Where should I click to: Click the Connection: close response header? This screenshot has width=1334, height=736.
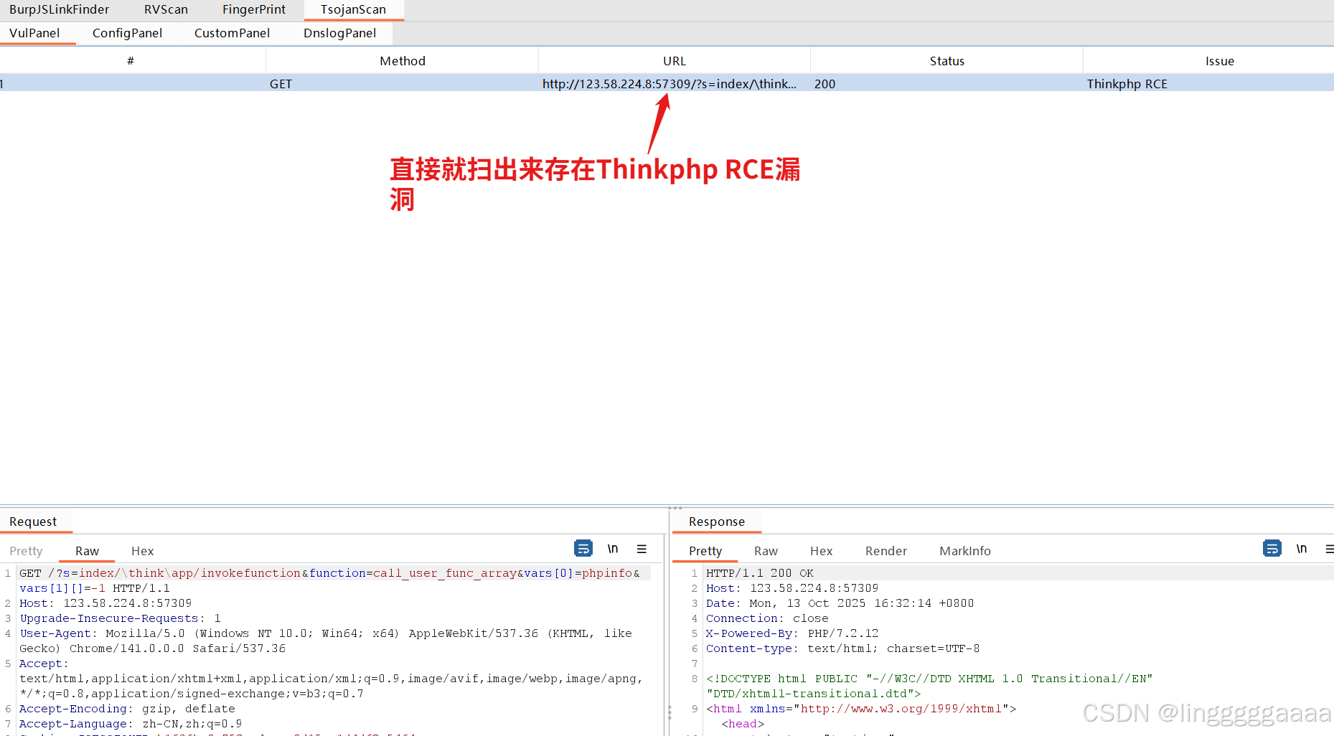pos(767,618)
